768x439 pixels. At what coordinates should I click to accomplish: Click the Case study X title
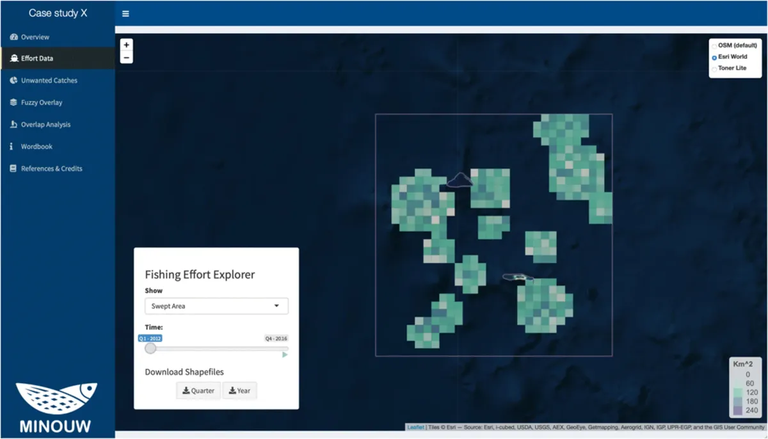pyautogui.click(x=58, y=13)
